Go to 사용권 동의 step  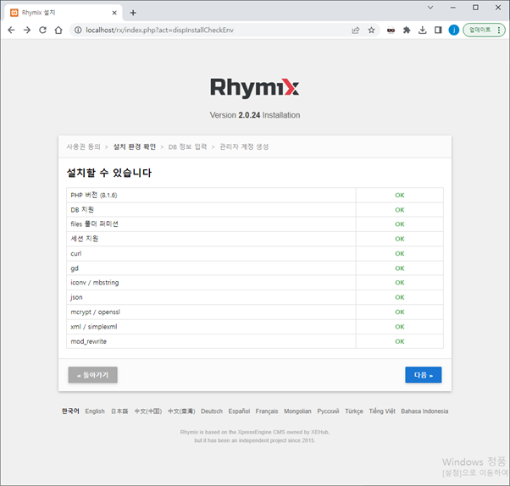click(x=84, y=146)
